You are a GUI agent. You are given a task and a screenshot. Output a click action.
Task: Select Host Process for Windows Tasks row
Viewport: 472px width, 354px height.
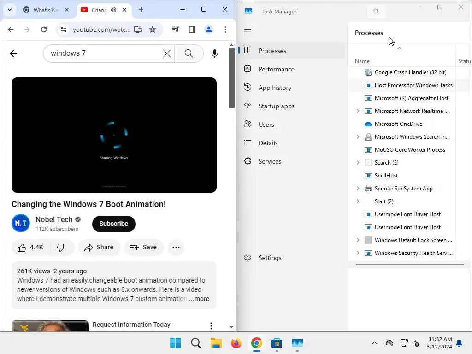410,85
